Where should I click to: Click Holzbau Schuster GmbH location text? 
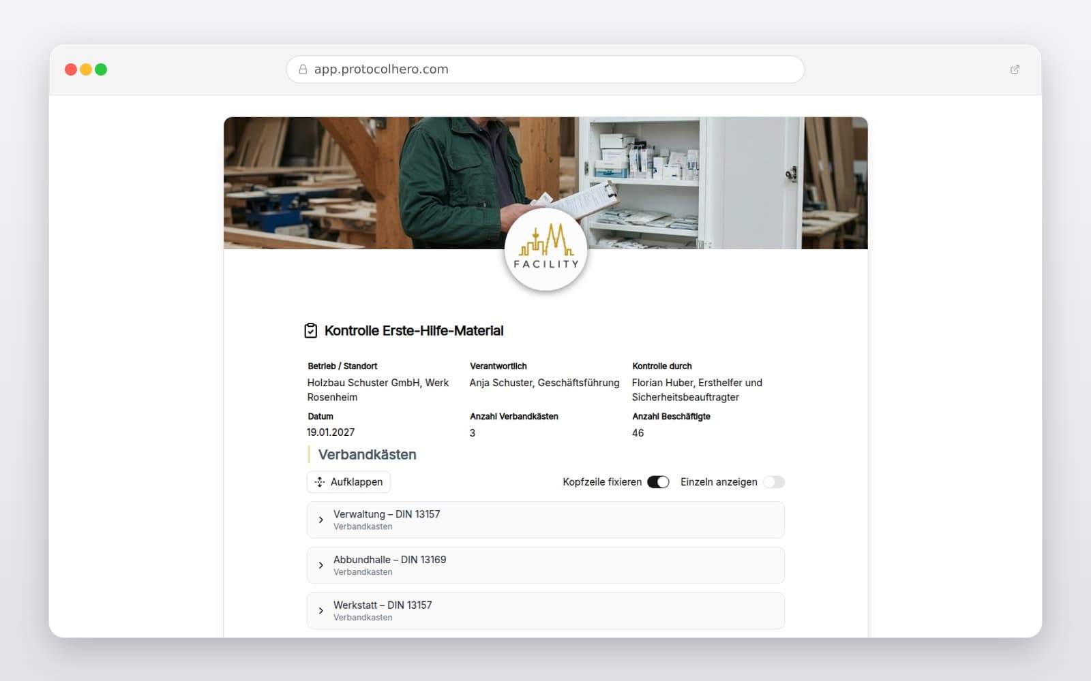(378, 390)
